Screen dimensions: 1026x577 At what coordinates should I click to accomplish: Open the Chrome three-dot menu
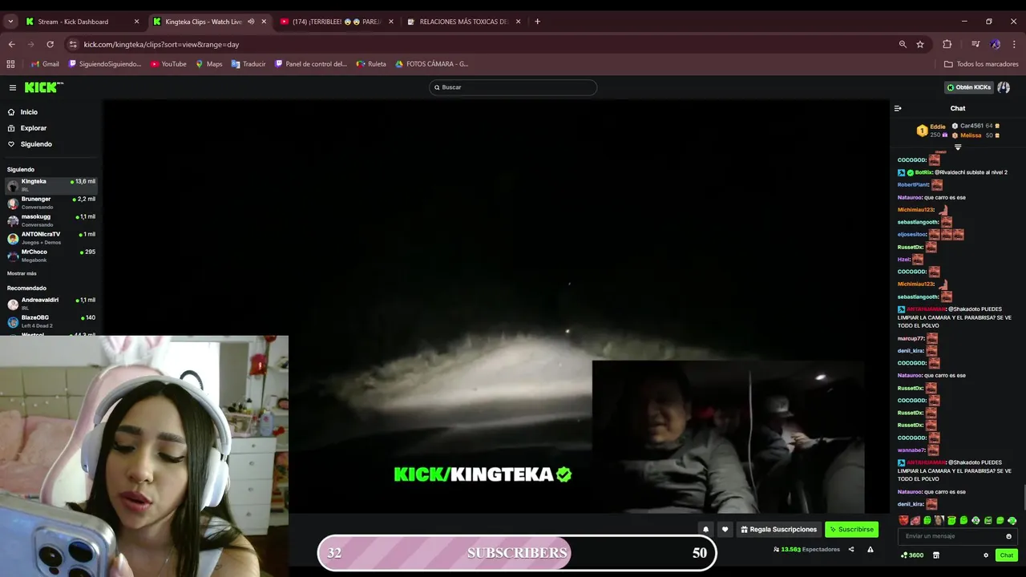[x=1015, y=44]
